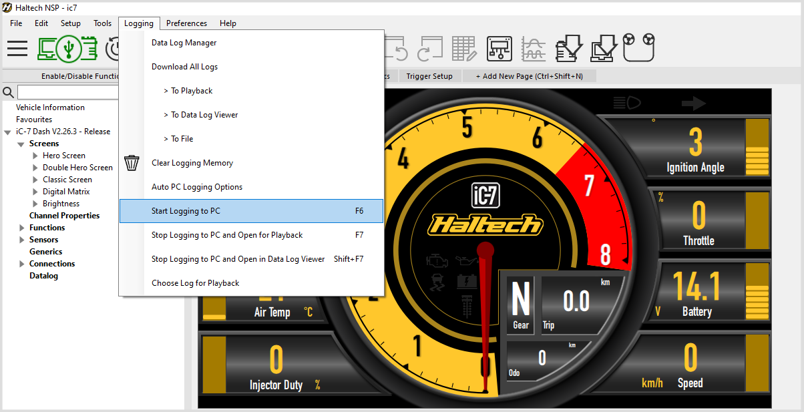Click the wiring diagram toolbar icon
The image size is (804, 412).
(499, 48)
